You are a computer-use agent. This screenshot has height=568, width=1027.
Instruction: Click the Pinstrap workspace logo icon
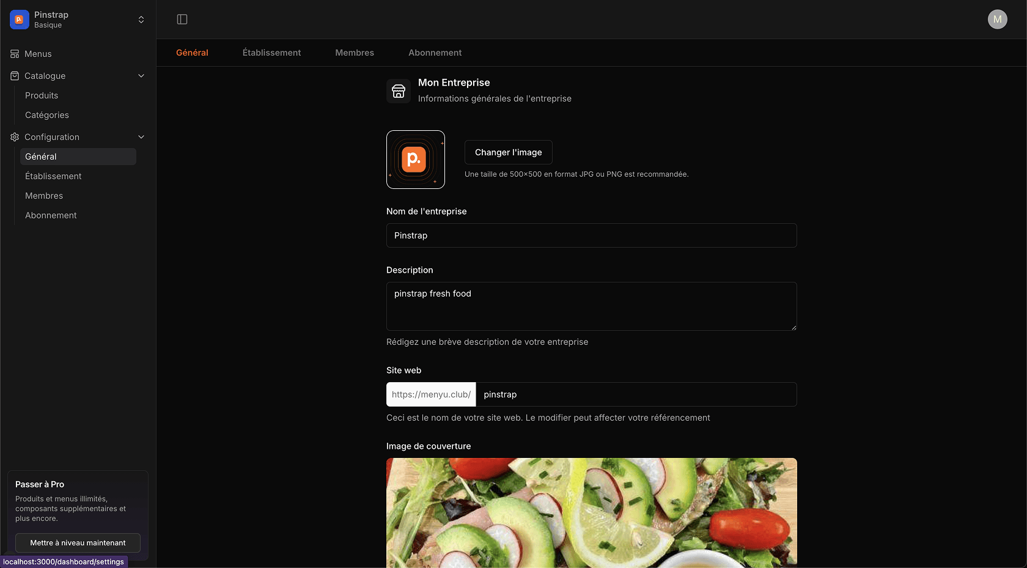click(x=20, y=20)
